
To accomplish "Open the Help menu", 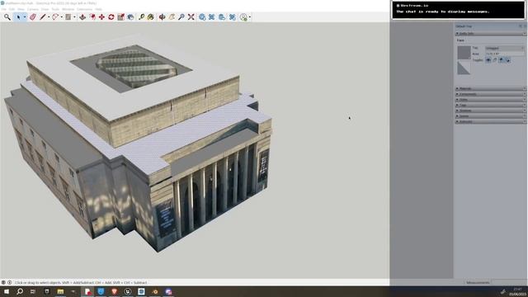I will tap(98, 9).
